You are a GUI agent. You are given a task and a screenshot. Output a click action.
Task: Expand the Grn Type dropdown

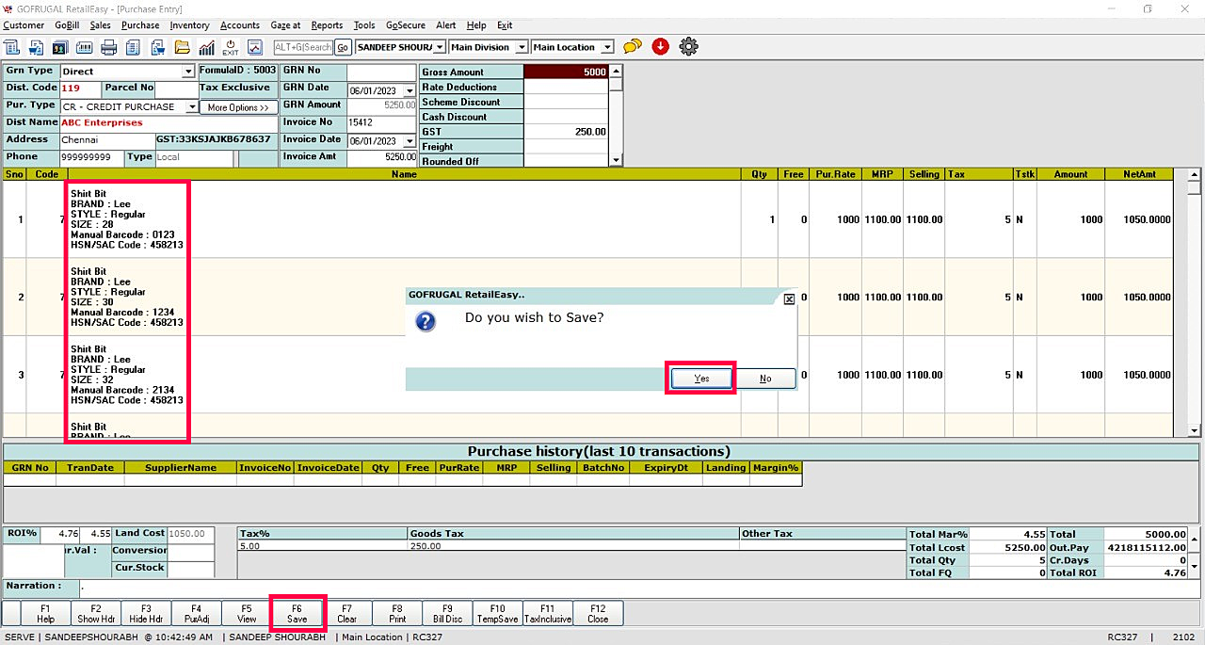point(188,72)
